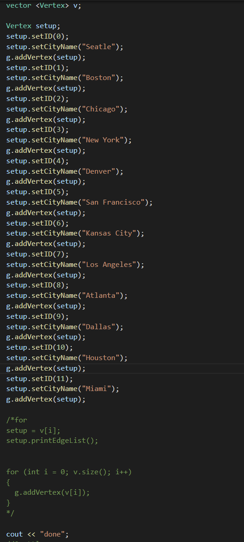The width and height of the screenshot is (244, 542).
Task: Select the setup.setID(2) line
Action: pos(37,99)
